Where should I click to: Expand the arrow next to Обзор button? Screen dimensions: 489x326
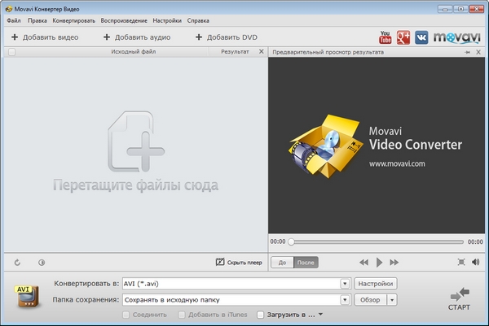point(392,300)
